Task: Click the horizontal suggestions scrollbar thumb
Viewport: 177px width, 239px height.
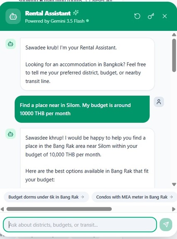Action: (59, 209)
